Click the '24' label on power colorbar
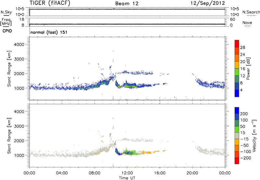Viewport: 260px width, 180px height. [242, 55]
